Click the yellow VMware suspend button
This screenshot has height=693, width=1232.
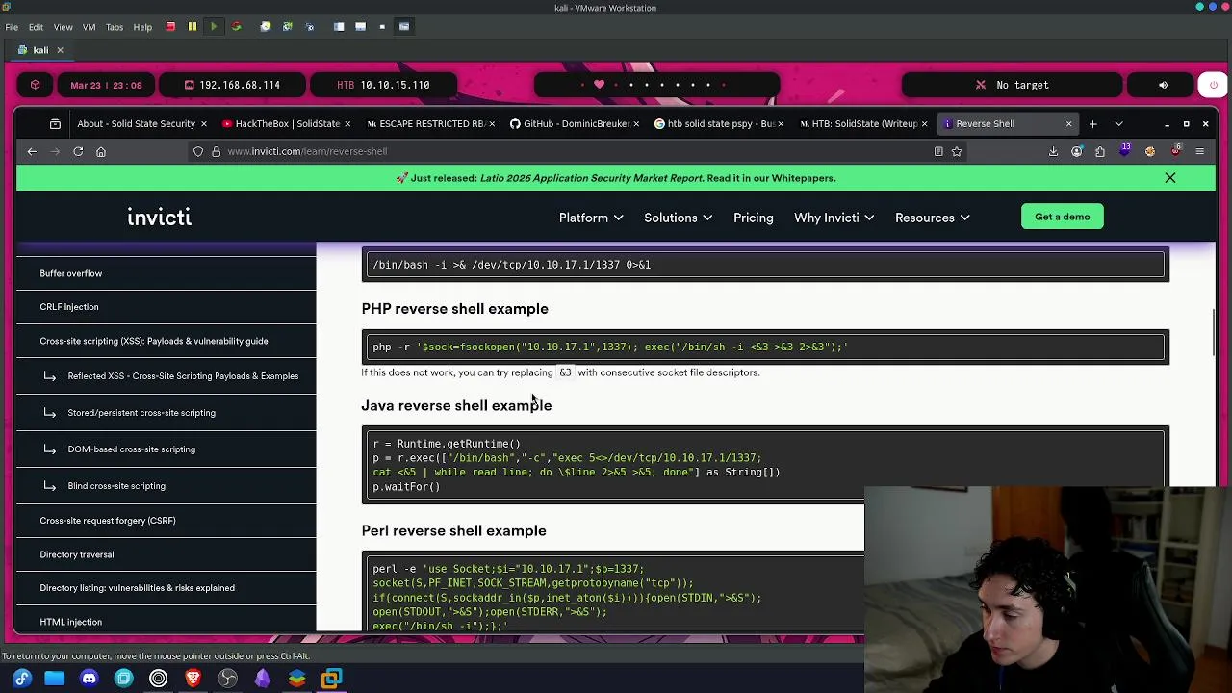click(x=192, y=27)
